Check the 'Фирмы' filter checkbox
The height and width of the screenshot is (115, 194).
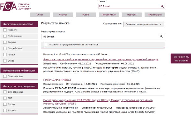point(5,42)
